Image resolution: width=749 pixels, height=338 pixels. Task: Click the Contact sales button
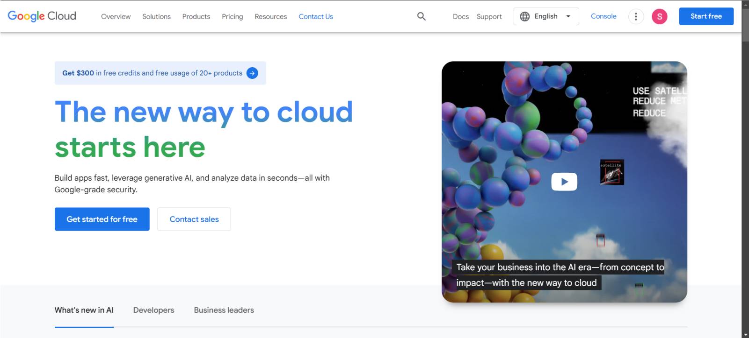[x=194, y=219]
